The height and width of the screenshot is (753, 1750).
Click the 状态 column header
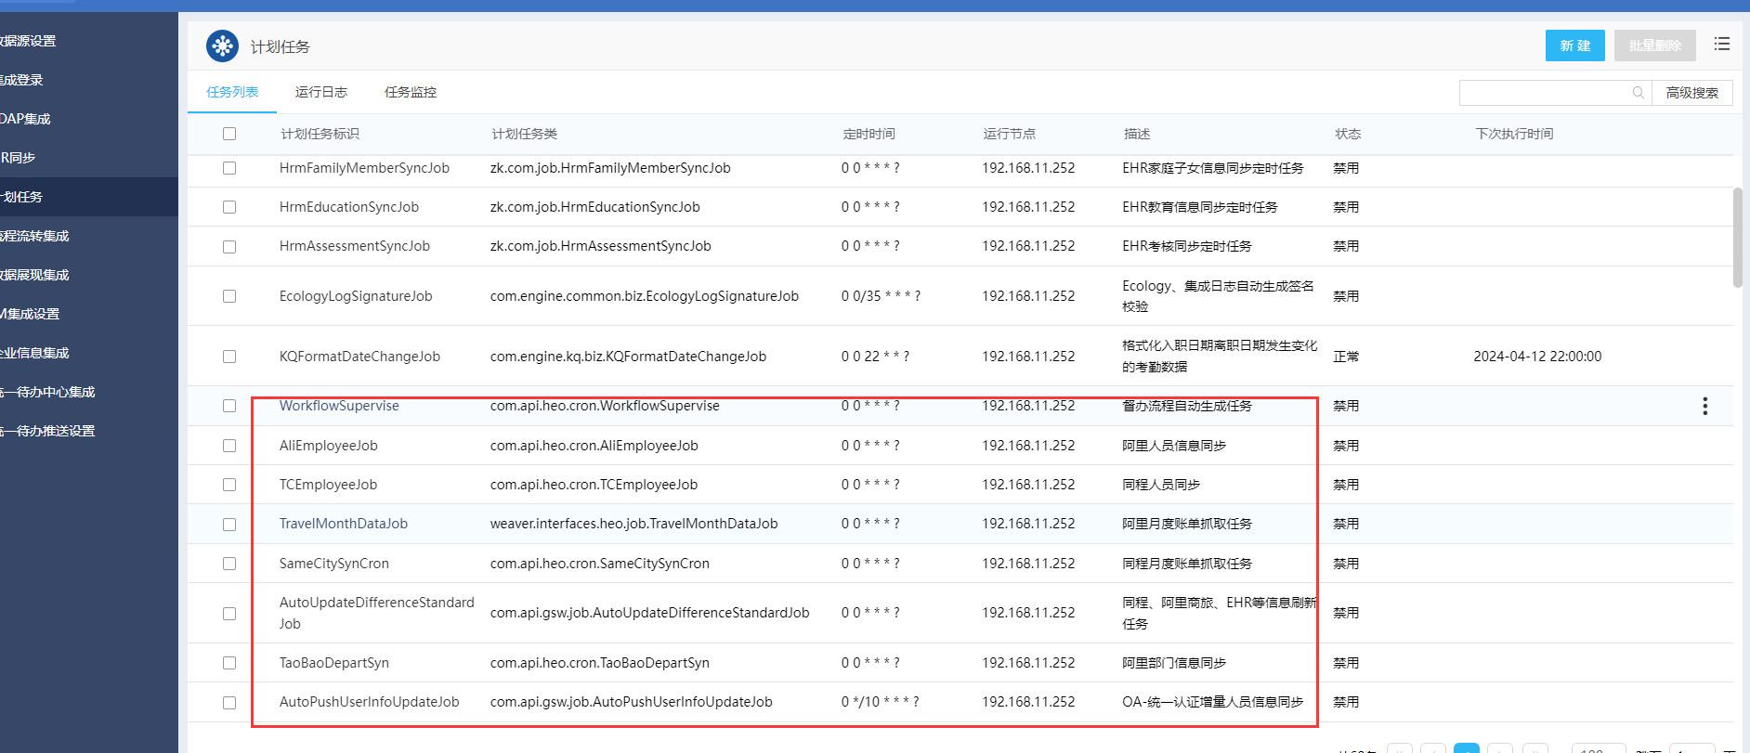pos(1348,134)
